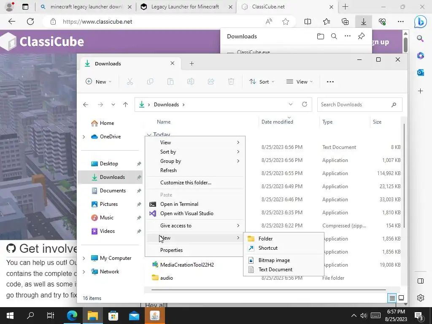Open Give access to submenu
This screenshot has height=324, width=432.
(x=195, y=226)
